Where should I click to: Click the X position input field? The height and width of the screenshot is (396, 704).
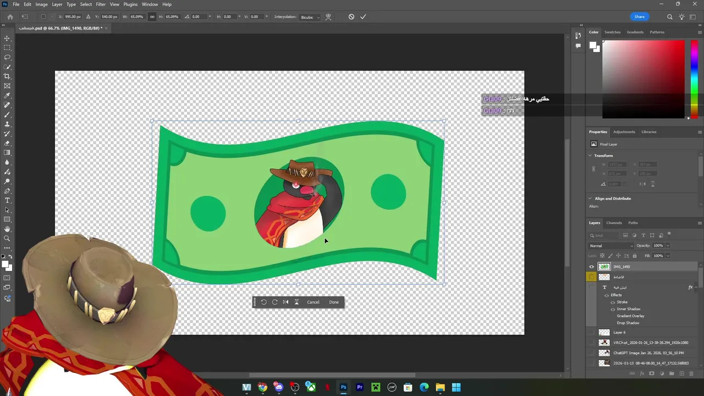[x=73, y=17]
